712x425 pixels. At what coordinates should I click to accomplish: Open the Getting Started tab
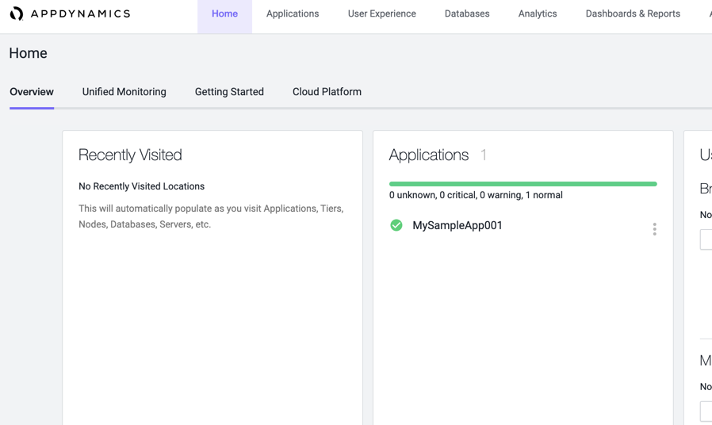pos(229,92)
